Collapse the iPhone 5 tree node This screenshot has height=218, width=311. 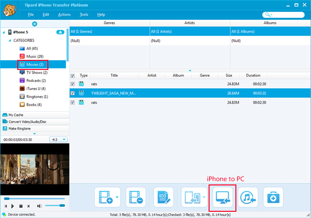4,32
